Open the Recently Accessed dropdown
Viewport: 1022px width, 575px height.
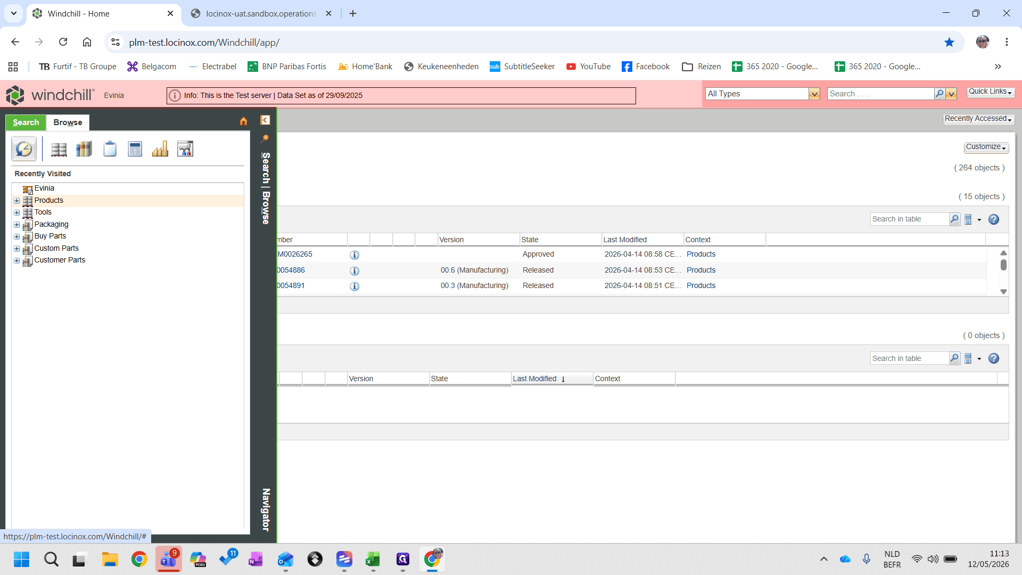[978, 119]
